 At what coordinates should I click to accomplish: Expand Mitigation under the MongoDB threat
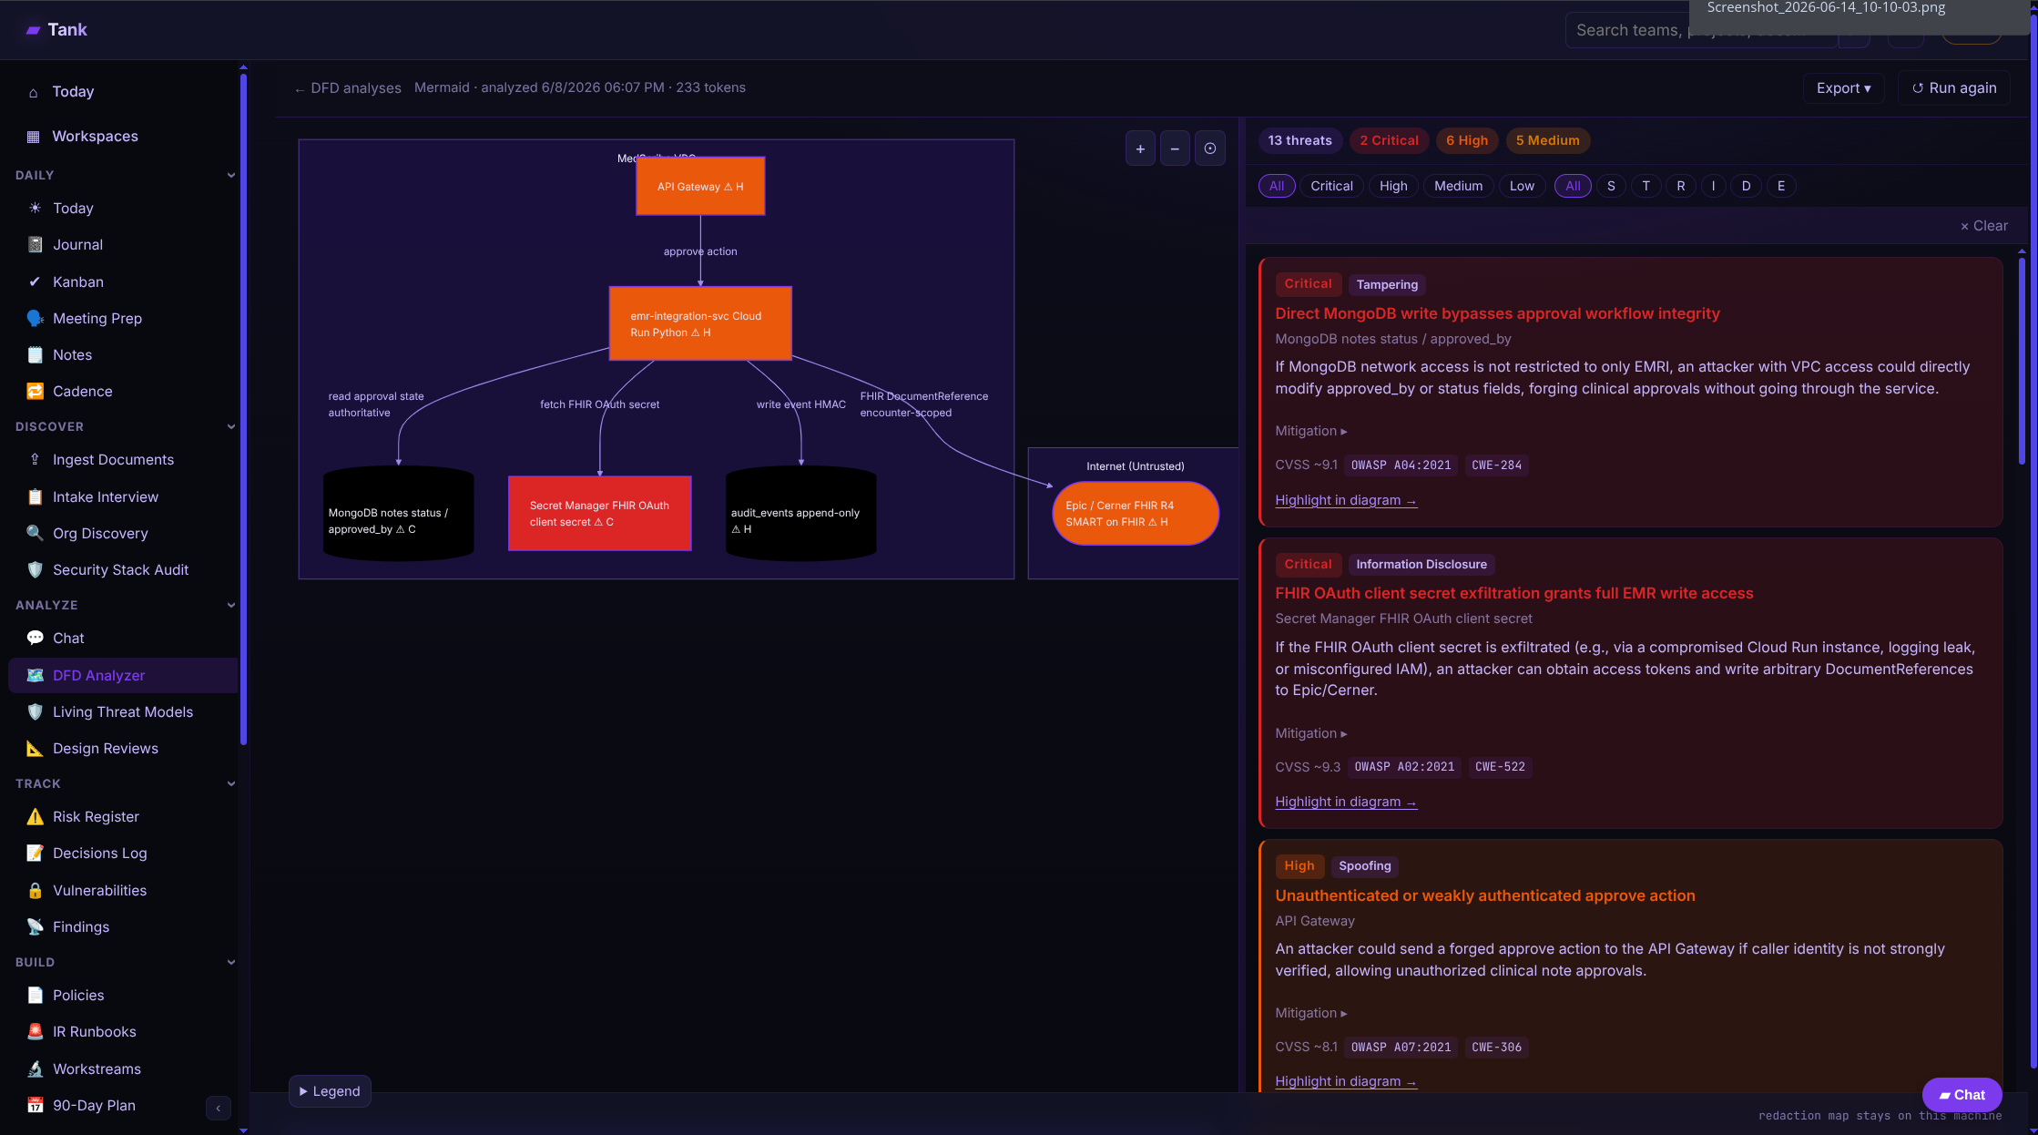pyautogui.click(x=1310, y=431)
